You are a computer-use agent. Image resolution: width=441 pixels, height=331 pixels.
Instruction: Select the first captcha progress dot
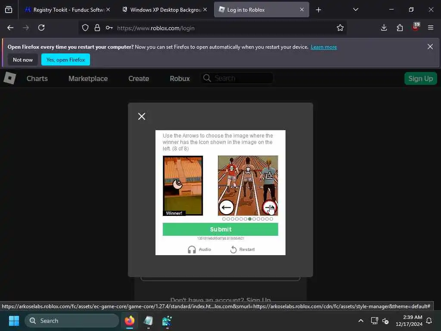click(224, 219)
